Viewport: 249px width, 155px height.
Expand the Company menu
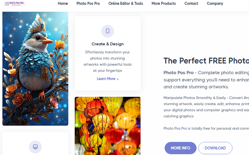pyautogui.click(x=215, y=4)
